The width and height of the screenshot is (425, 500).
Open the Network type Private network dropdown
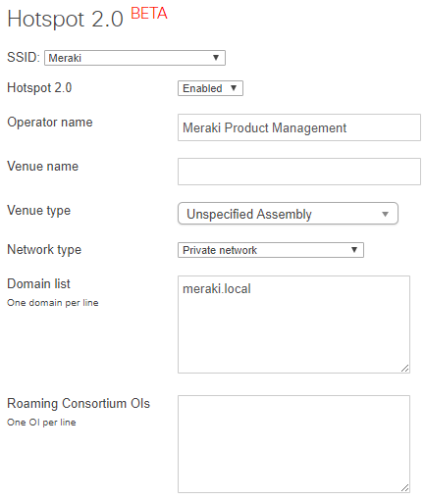pyautogui.click(x=271, y=250)
